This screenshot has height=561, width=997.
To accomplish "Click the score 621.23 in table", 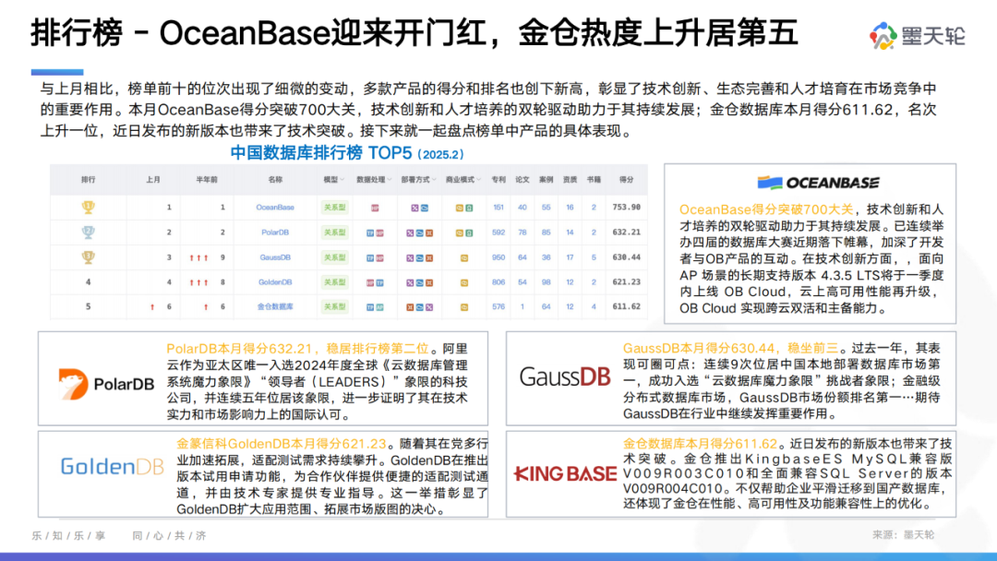I will (x=626, y=282).
